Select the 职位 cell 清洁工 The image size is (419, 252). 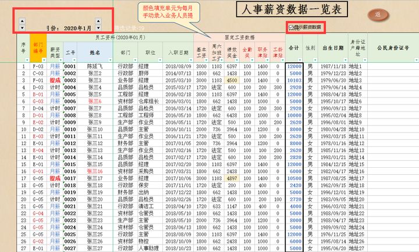[150, 206]
